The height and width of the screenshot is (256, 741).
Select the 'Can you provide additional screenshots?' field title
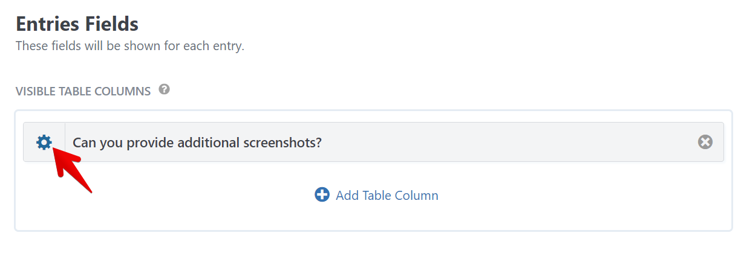197,143
